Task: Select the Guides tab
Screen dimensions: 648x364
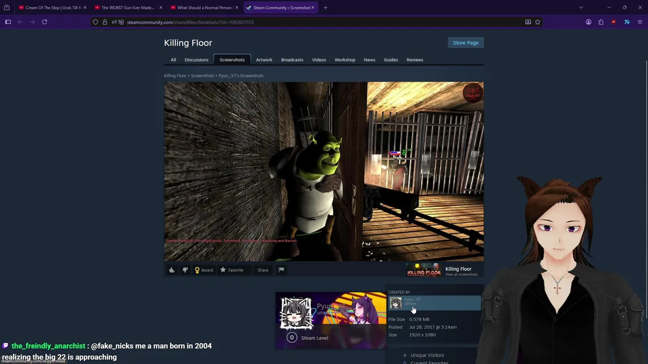Action: pos(391,60)
